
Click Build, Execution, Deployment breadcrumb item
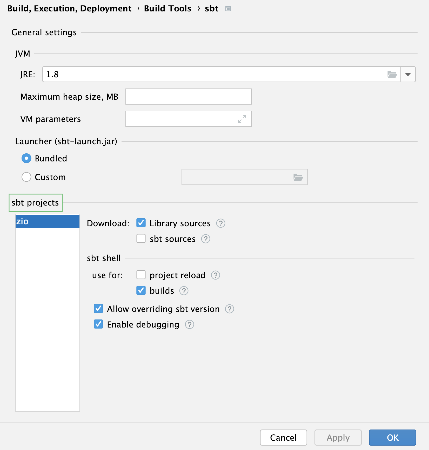coord(69,8)
